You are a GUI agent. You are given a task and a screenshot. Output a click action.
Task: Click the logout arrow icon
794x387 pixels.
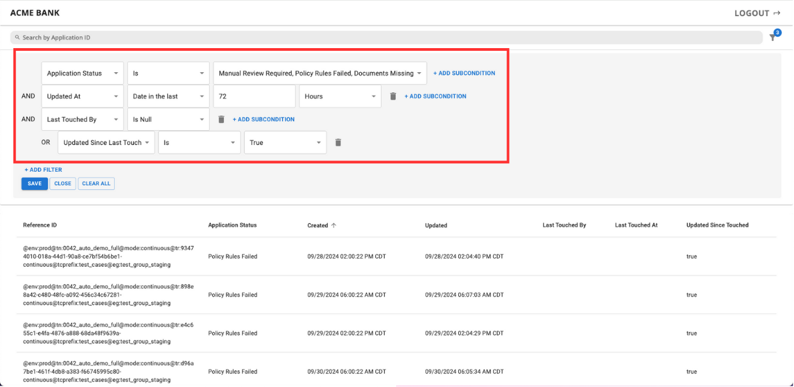point(778,13)
